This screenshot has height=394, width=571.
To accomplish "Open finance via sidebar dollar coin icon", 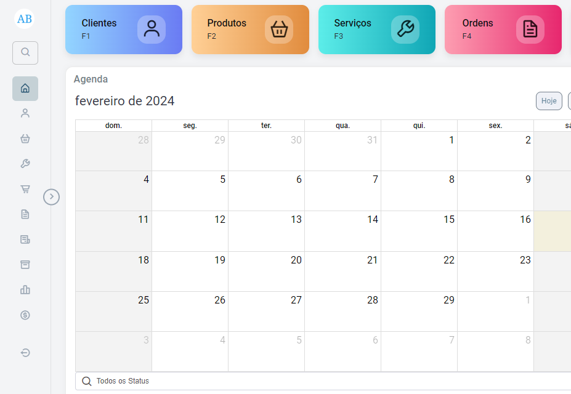I will tap(25, 315).
